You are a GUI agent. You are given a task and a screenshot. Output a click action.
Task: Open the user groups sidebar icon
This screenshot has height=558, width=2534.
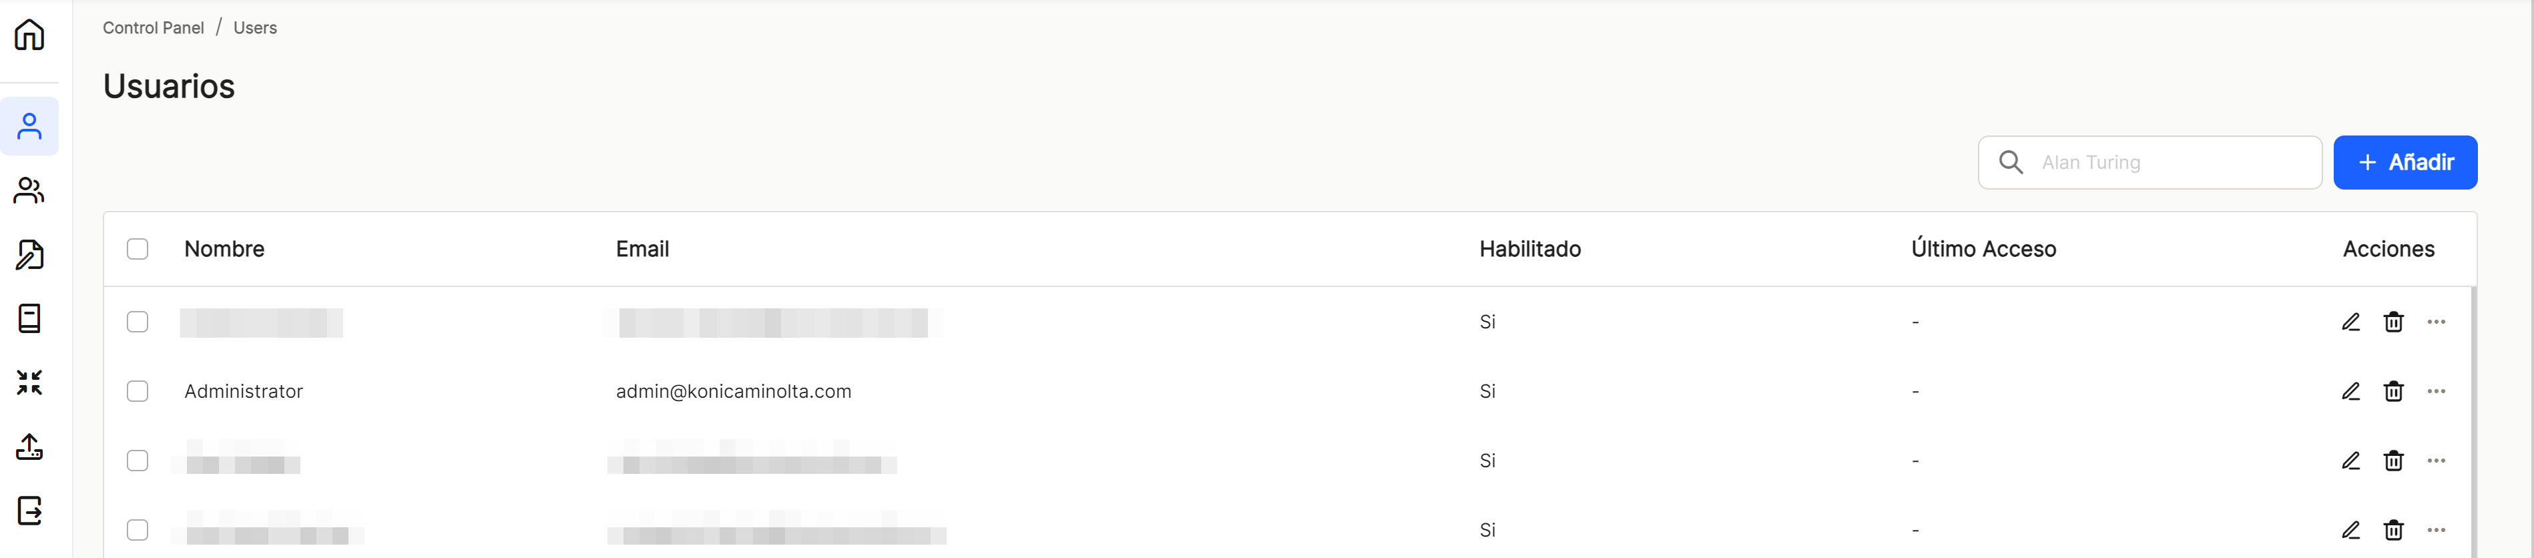(x=29, y=190)
